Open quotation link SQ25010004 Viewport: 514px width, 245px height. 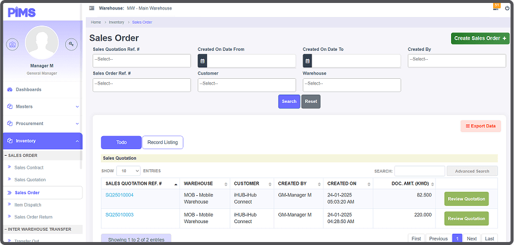tap(119, 195)
